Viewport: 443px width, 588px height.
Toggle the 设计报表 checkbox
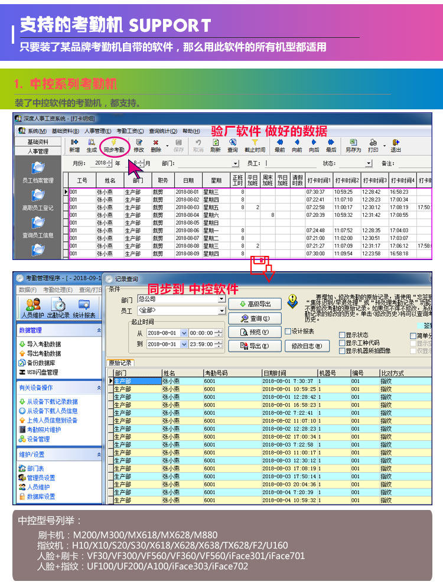click(288, 331)
